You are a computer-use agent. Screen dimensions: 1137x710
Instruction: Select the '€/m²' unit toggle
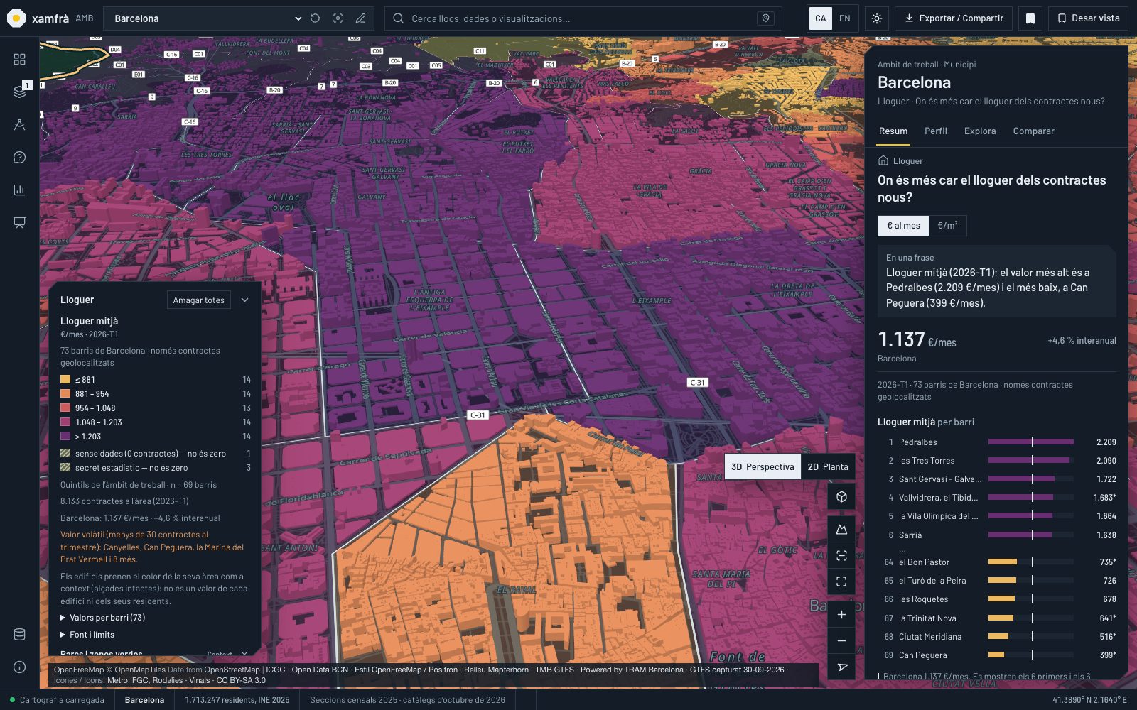[x=947, y=226]
